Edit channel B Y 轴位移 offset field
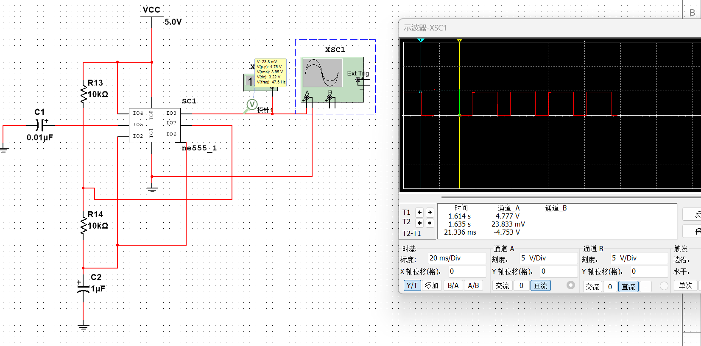The height and width of the screenshot is (346, 701). (x=648, y=271)
